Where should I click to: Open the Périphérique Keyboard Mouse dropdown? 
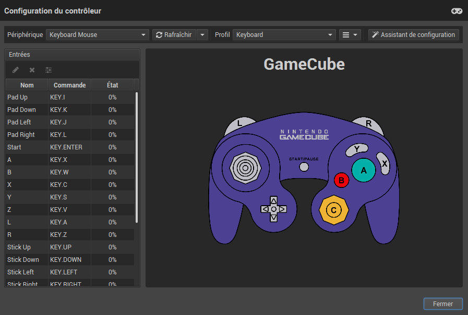[97, 35]
